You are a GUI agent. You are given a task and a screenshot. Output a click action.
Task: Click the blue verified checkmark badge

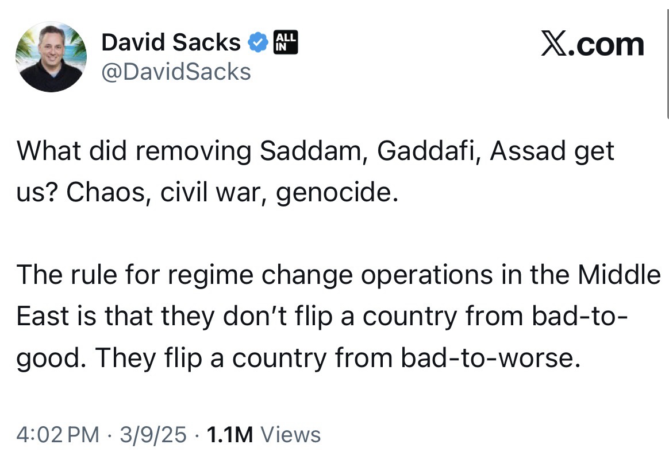click(258, 43)
